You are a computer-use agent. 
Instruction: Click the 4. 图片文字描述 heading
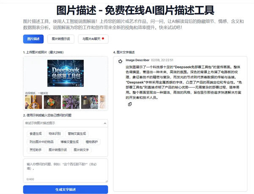tap(124, 52)
